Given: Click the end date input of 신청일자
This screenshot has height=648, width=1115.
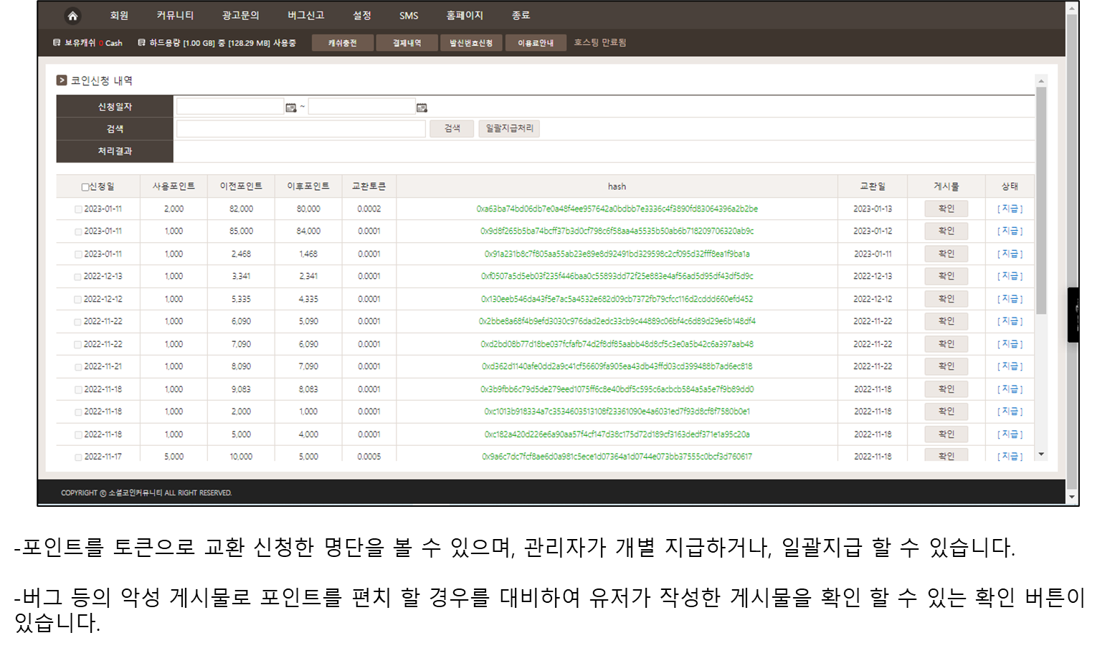Looking at the screenshot, I should [x=361, y=107].
